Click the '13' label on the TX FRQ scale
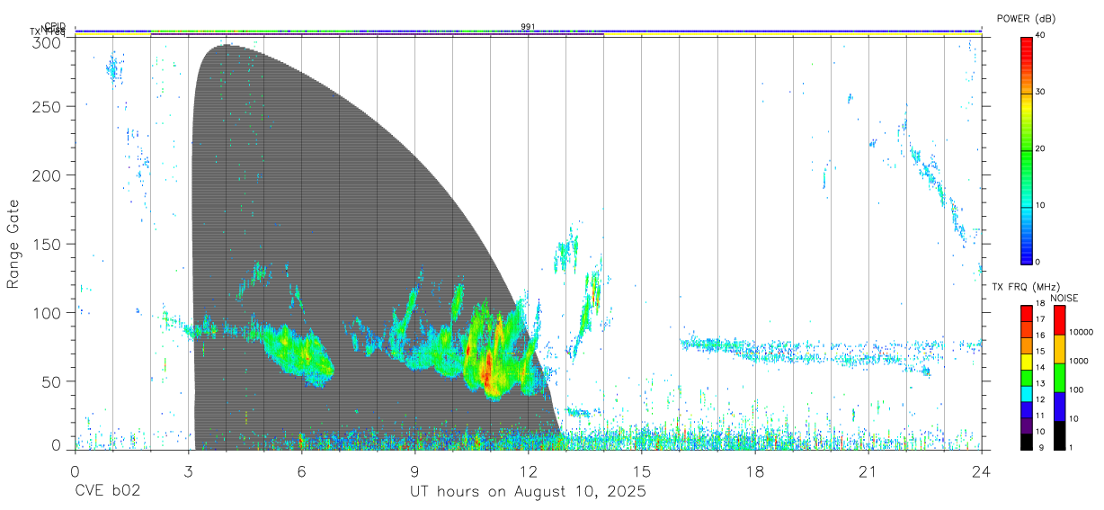The width and height of the screenshot is (1104, 510). (1041, 385)
